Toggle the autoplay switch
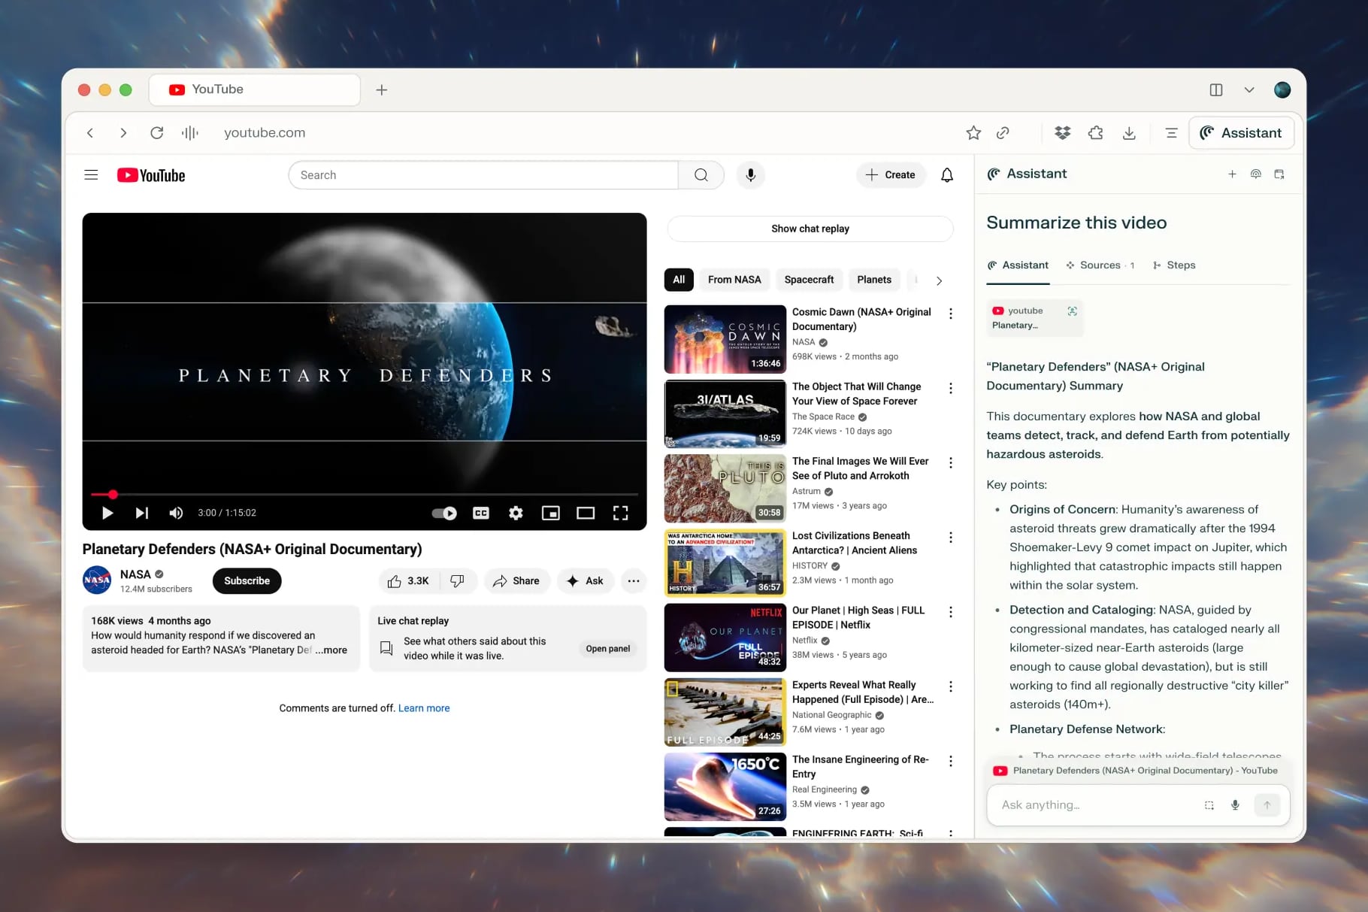Viewport: 1368px width, 912px height. pyautogui.click(x=444, y=513)
